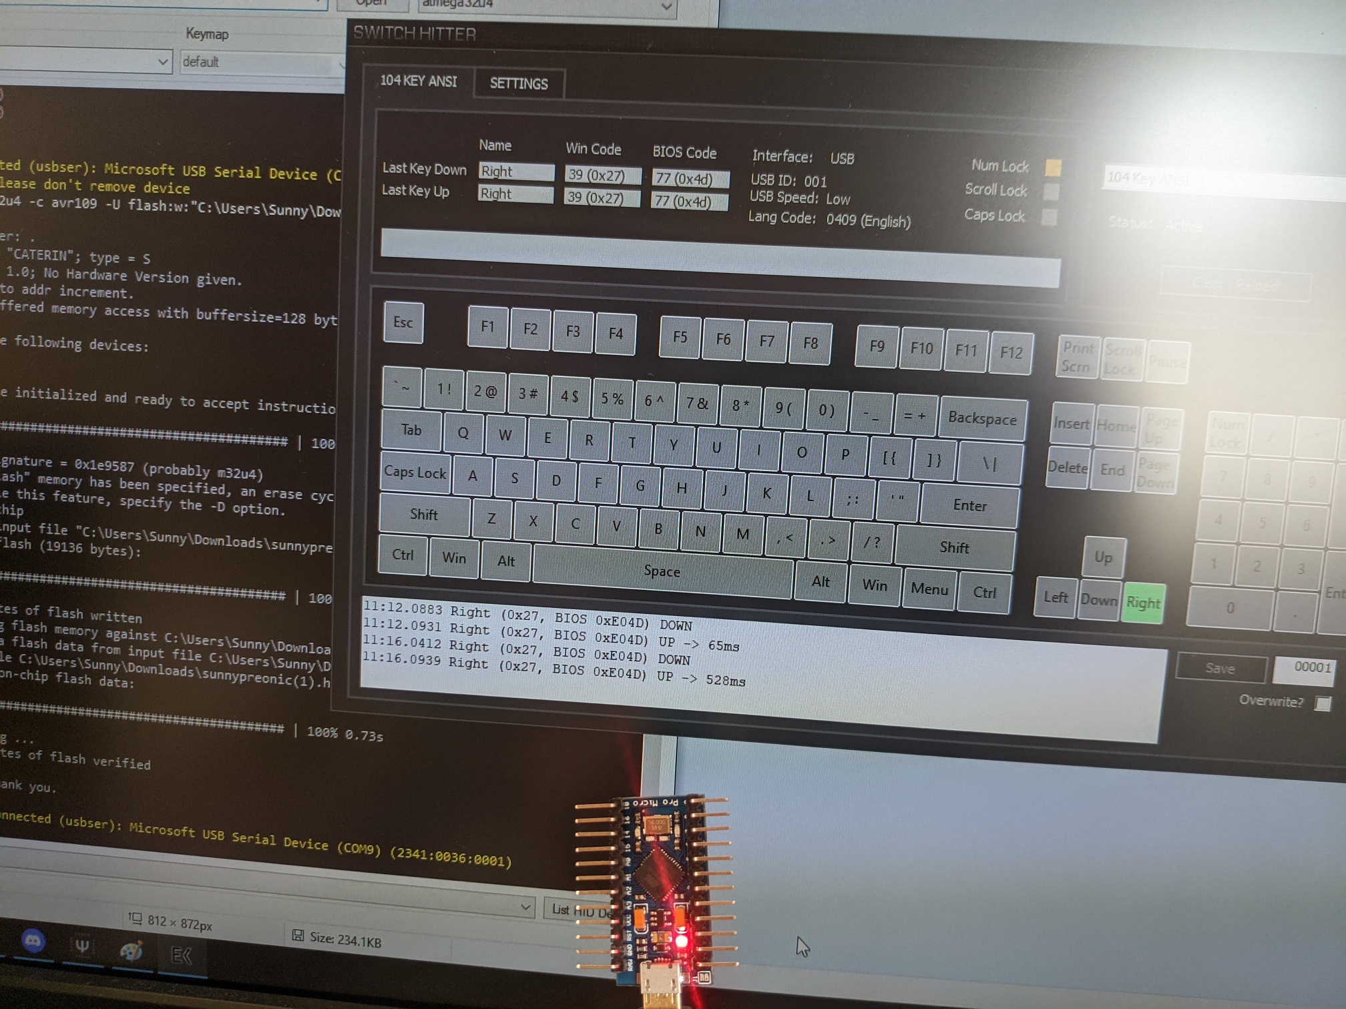Click the Last Key Down name field
Viewport: 1346px width, 1009px height.
point(516,172)
